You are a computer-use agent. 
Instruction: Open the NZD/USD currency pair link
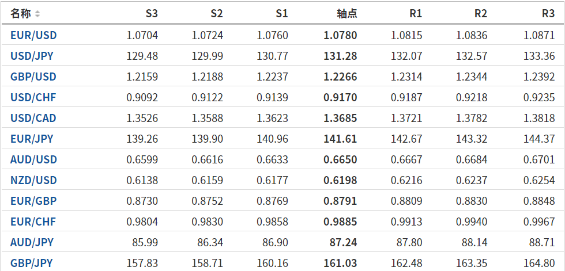tap(33, 180)
